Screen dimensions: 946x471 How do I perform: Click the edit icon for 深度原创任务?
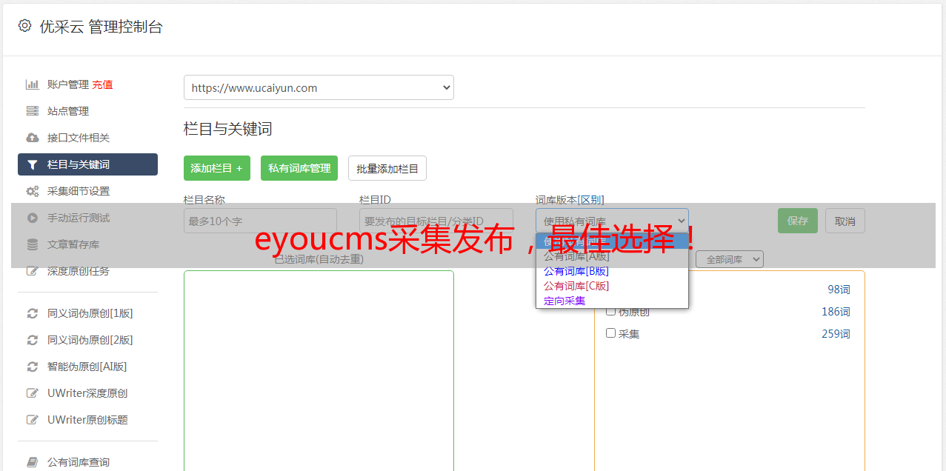[x=32, y=271]
